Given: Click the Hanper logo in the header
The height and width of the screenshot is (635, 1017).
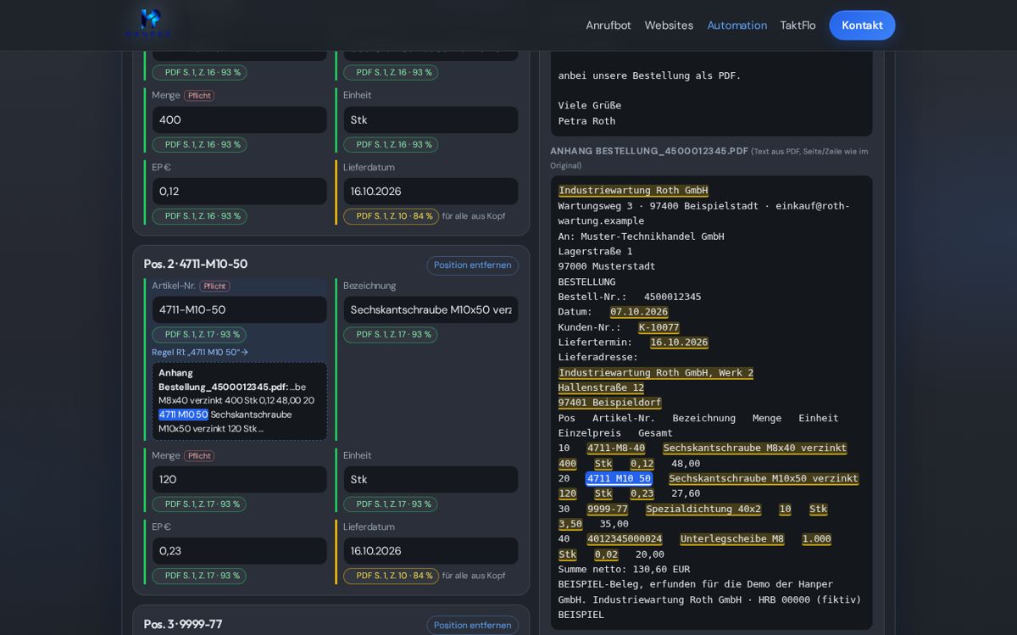Looking at the screenshot, I should coord(149,24).
